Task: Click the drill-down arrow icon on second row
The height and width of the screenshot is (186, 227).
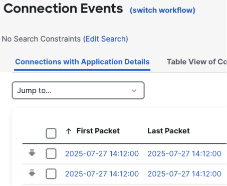Action: click(x=32, y=173)
